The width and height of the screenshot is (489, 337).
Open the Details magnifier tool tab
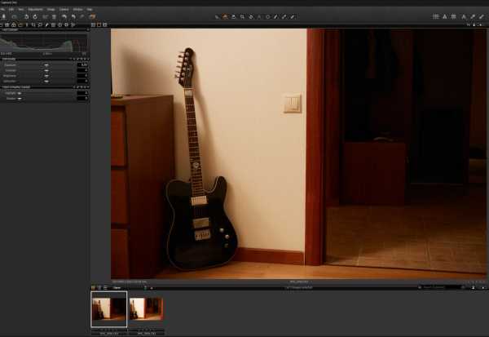click(40, 24)
